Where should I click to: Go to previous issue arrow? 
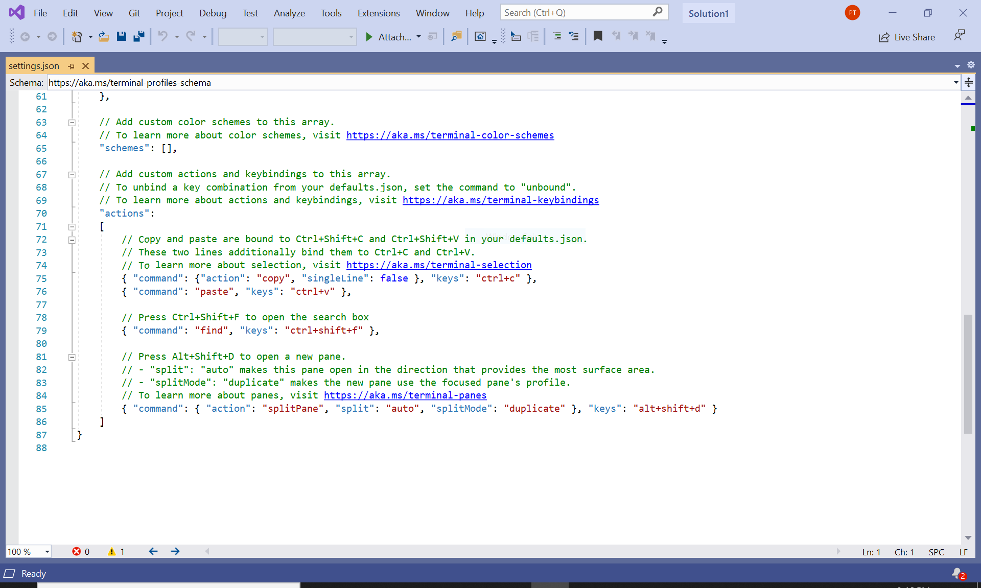pyautogui.click(x=153, y=551)
